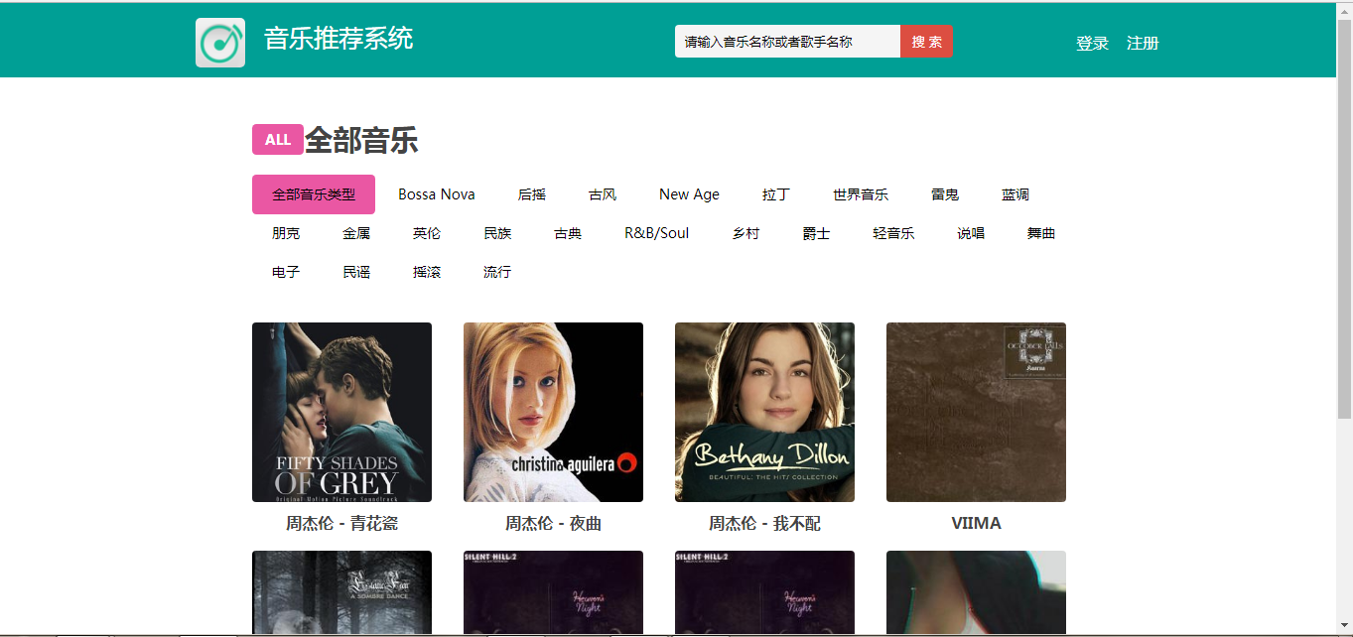Click the music recommendation system logo icon
The width and height of the screenshot is (1353, 637).
[x=220, y=43]
